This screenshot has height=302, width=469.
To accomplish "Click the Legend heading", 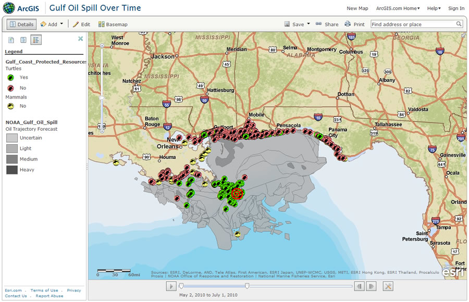I will point(14,52).
